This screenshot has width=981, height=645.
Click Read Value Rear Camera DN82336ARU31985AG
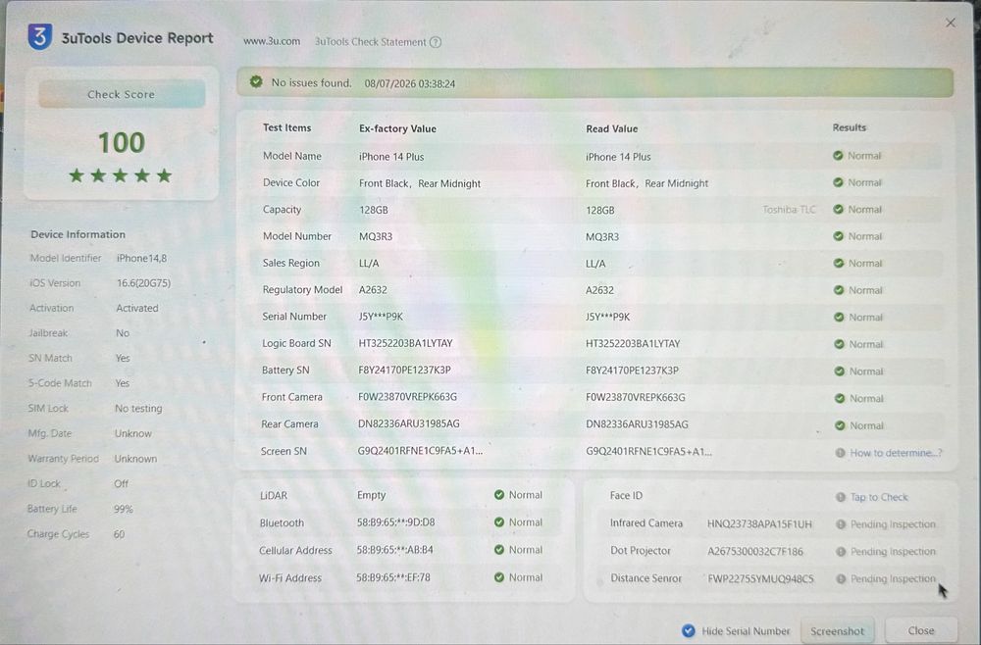pos(637,423)
